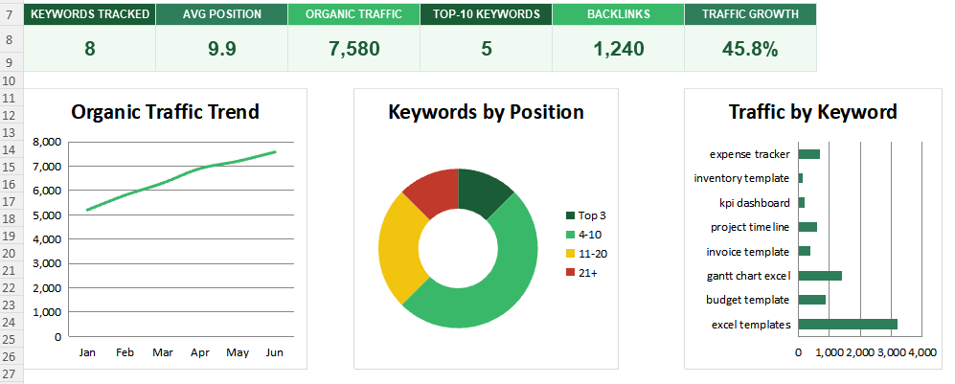Click the Jan label on the trend chart
The height and width of the screenshot is (384, 955).
click(x=87, y=352)
